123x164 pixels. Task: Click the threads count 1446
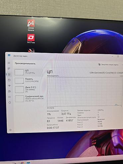61,121
